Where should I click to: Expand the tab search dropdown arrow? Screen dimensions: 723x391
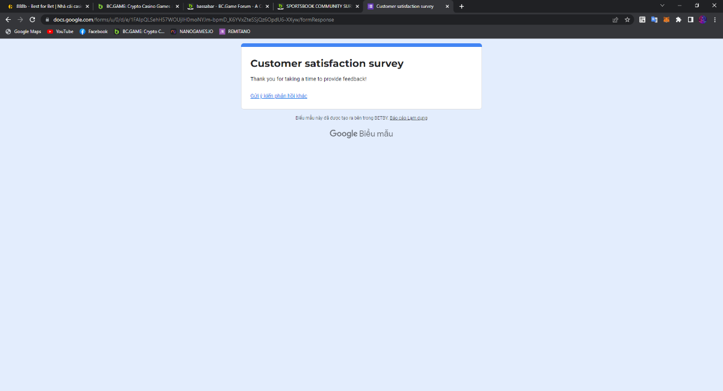(662, 5)
